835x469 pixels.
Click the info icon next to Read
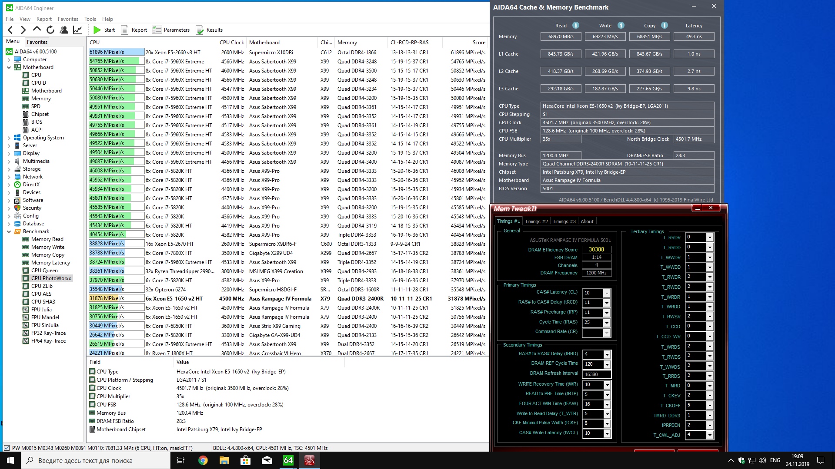[576, 25]
